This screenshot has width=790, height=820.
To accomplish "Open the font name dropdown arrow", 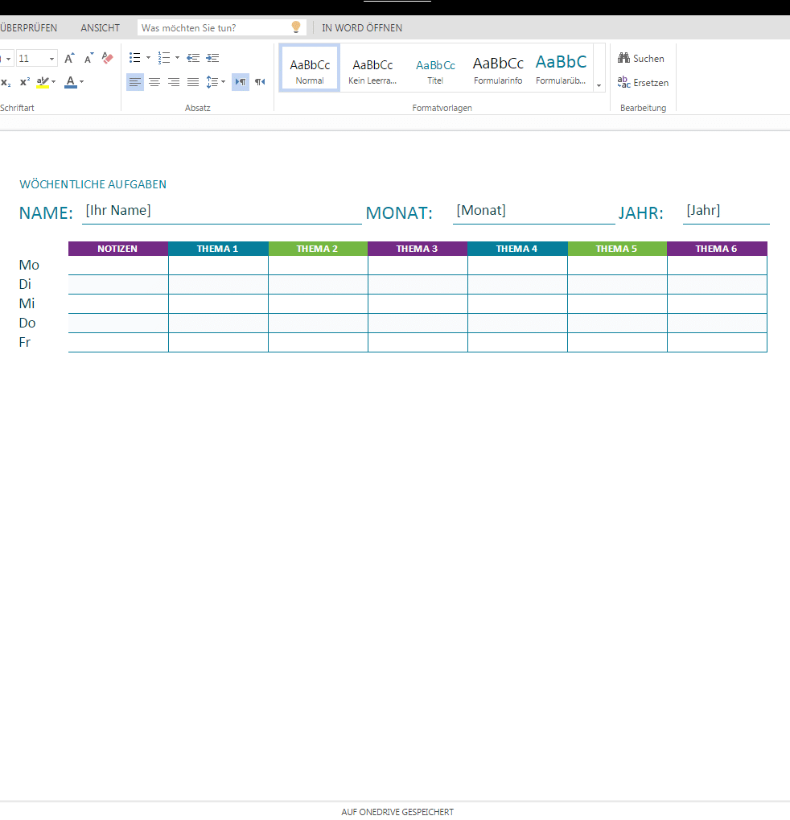I will point(8,59).
